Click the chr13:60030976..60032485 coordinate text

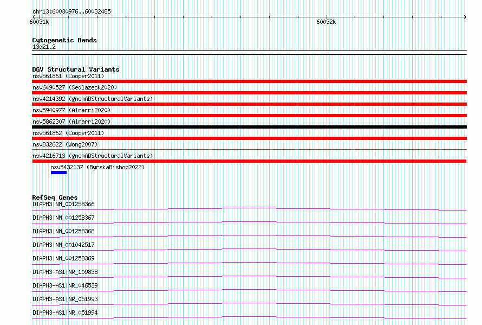[x=71, y=12]
